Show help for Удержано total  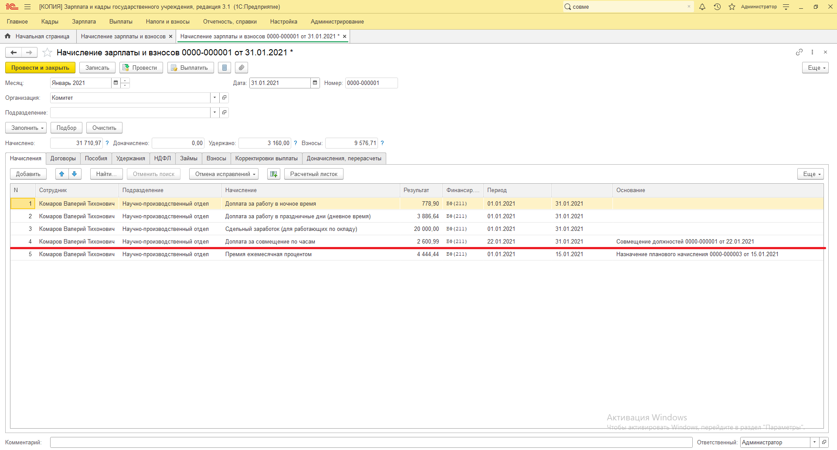click(x=295, y=143)
